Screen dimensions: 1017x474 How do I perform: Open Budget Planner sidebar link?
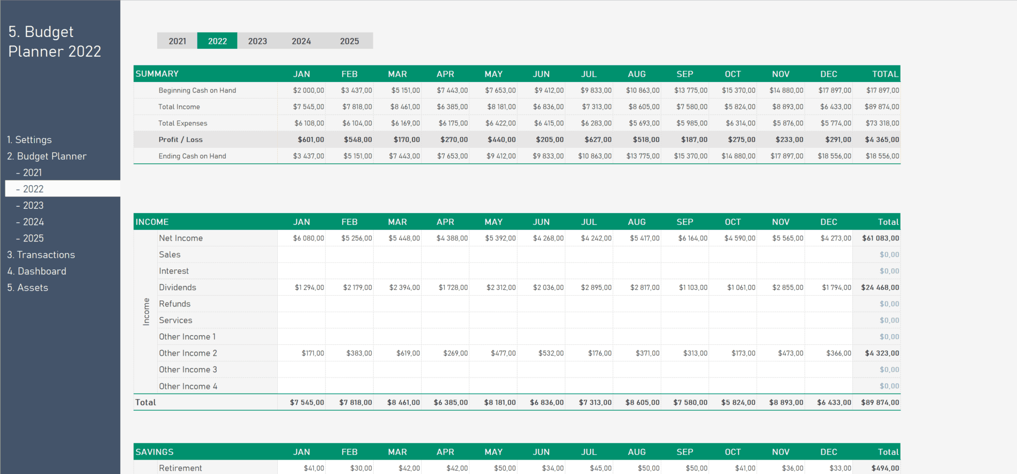(x=47, y=156)
